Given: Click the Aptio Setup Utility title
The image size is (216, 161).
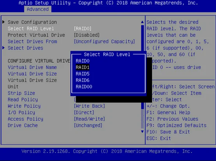Looking at the screenshot, I should click(x=108, y=3).
